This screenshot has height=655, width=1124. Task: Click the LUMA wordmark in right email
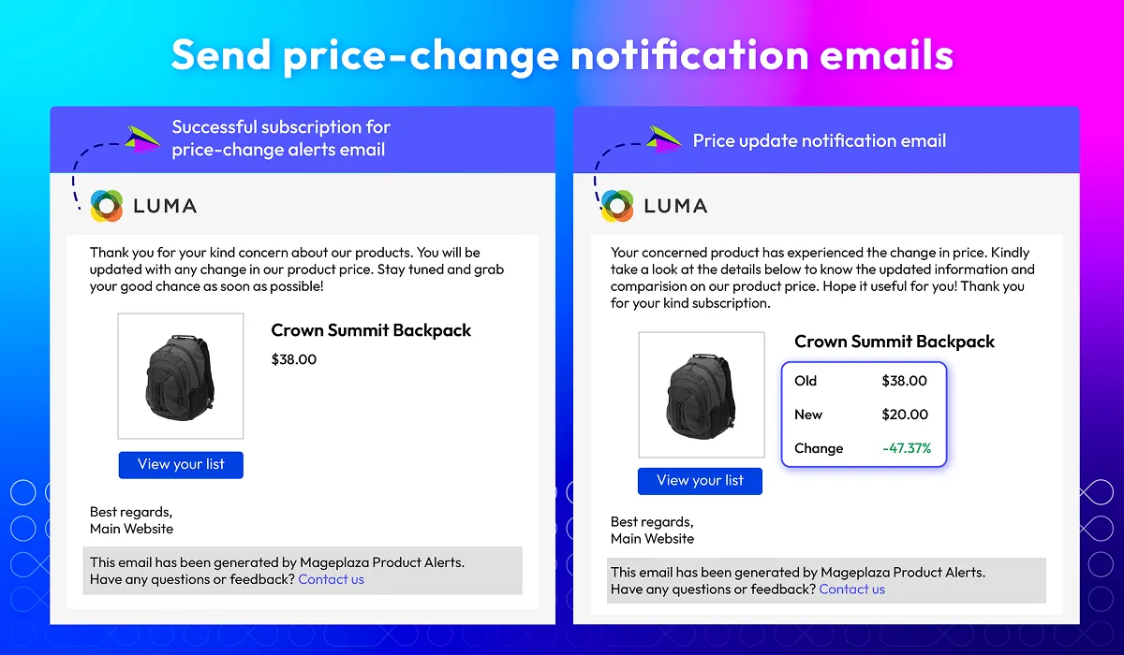point(675,206)
